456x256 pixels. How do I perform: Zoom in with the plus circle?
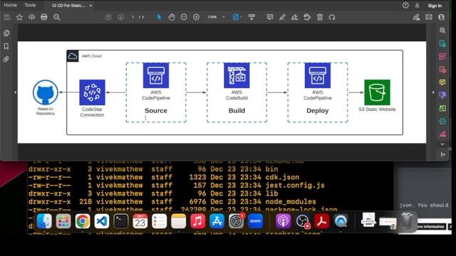pyautogui.click(x=197, y=17)
